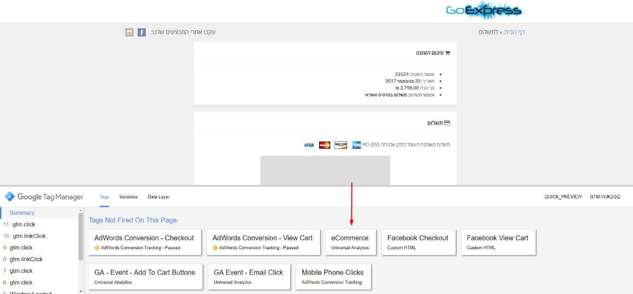Image resolution: width=633 pixels, height=294 pixels.
Task: Select event 8 gtm.linkClick
Action: point(39,259)
